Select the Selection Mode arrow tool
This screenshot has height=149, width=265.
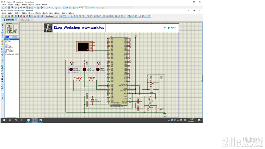2,25
